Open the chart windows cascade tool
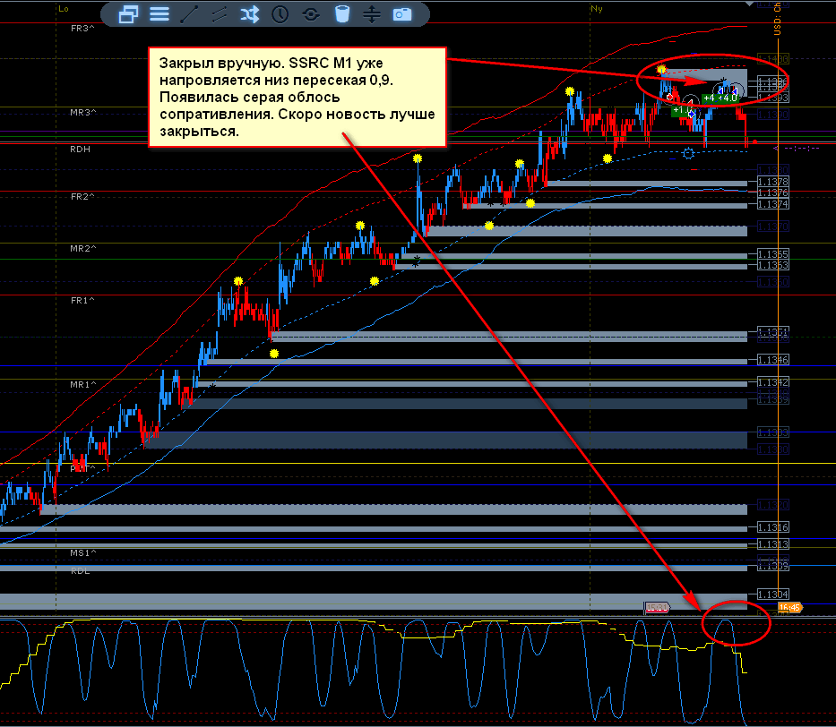836x727 pixels. click(x=128, y=14)
